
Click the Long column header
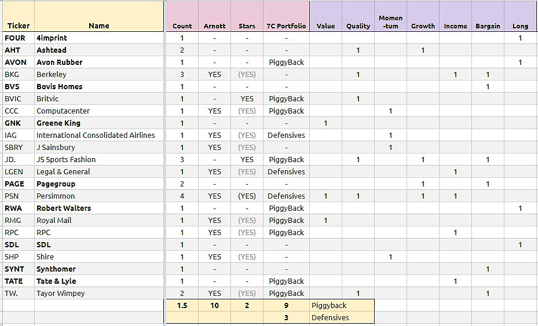(520, 16)
